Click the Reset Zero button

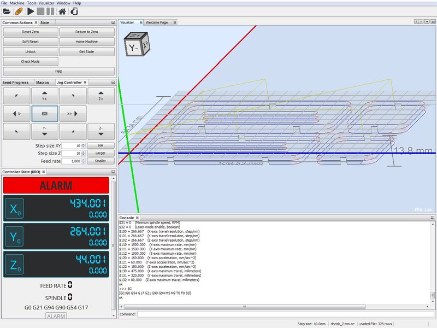point(31,32)
